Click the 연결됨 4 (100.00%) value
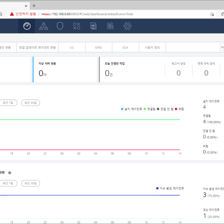Screen dimensions: 224x224 (212, 122)
